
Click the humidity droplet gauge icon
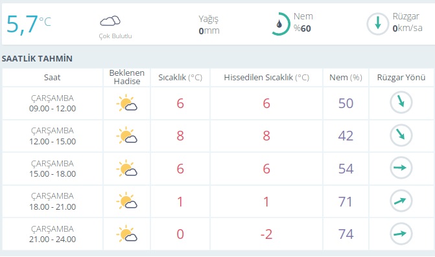point(280,24)
